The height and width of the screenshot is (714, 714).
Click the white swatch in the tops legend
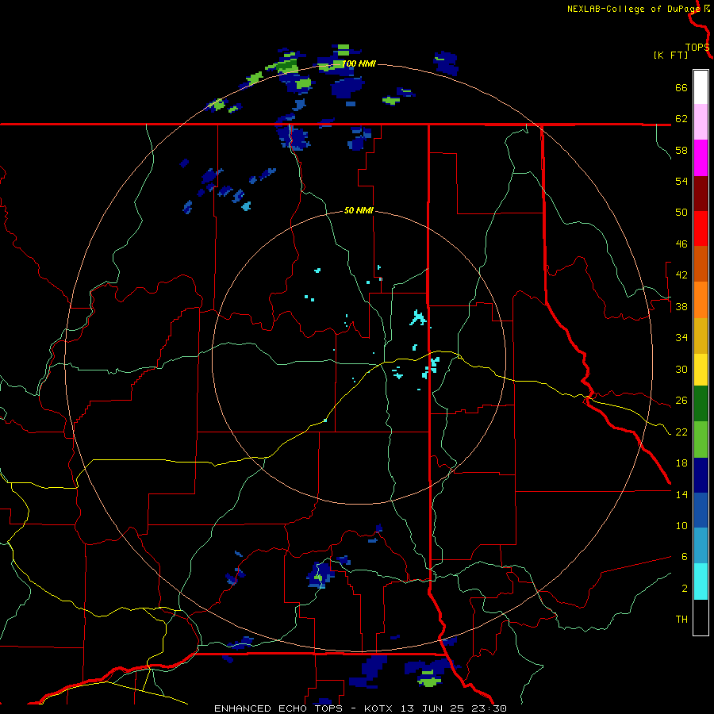701,87
